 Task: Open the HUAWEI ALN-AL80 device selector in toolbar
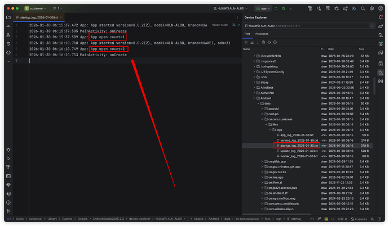(x=229, y=9)
